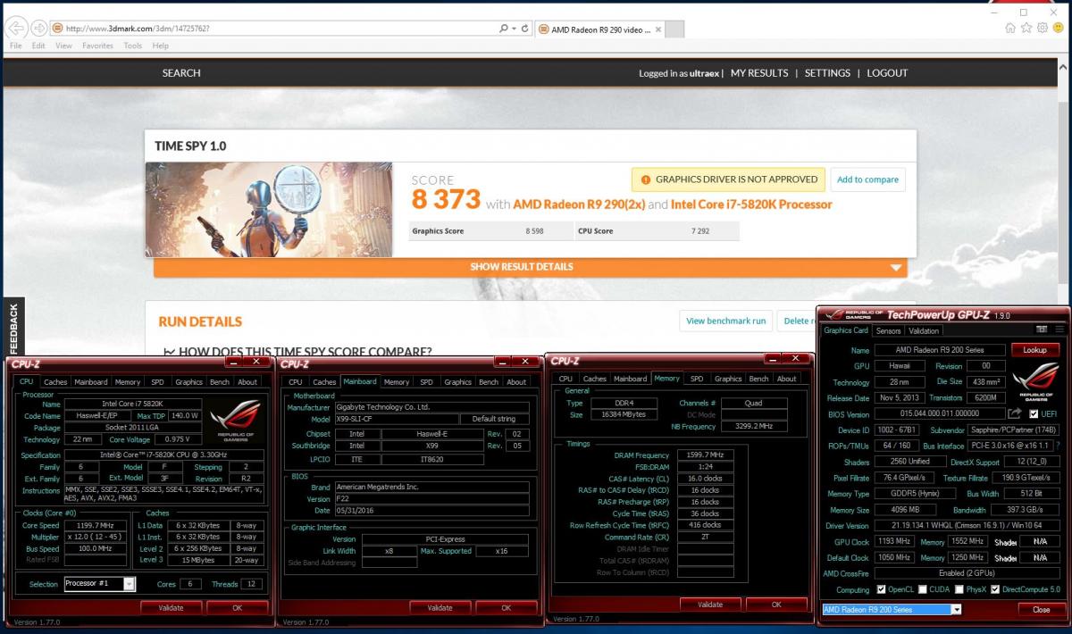Open the browser Edit menu

38,46
